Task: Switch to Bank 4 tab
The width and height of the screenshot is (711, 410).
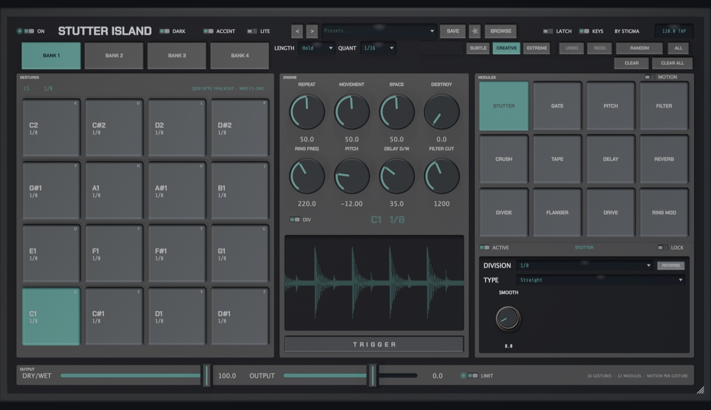Action: 240,56
